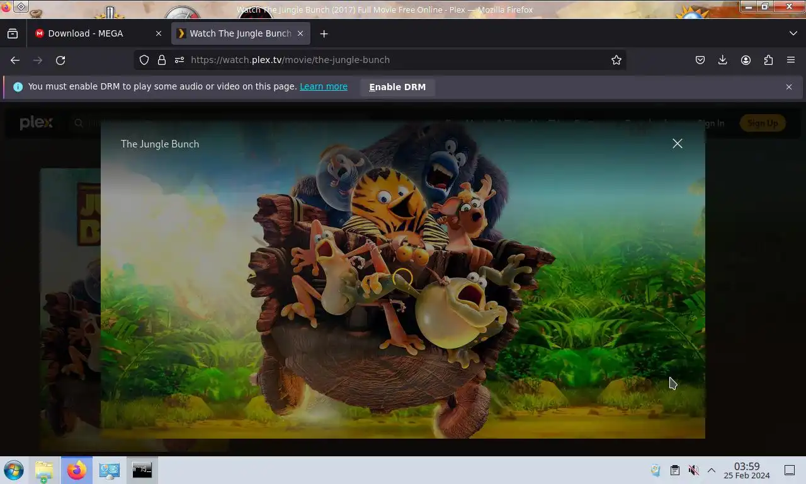The image size is (806, 484).
Task: Click the Enable DRM button
Action: tap(397, 87)
